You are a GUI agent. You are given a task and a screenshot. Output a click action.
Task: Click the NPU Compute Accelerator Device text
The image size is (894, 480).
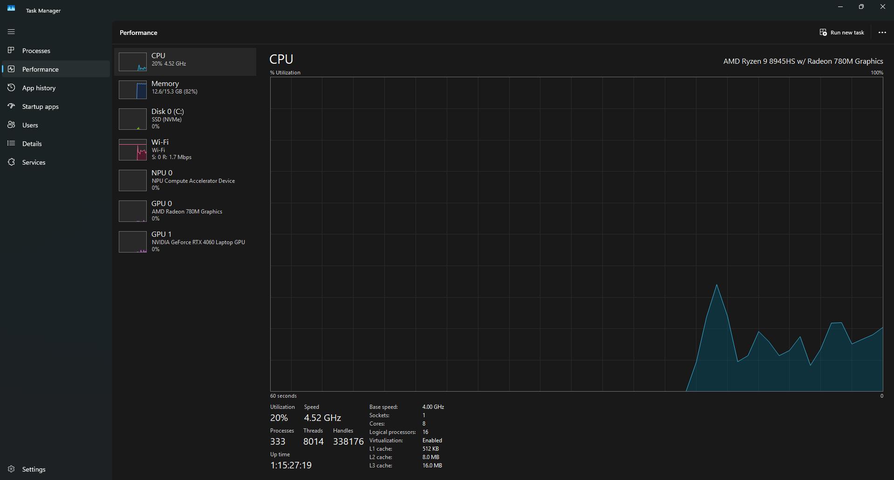pos(193,181)
